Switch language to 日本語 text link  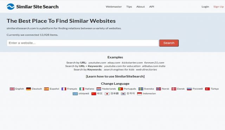(x=115, y=93)
